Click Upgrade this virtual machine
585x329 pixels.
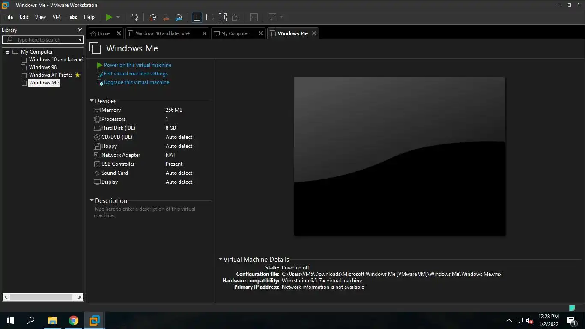pyautogui.click(x=137, y=82)
